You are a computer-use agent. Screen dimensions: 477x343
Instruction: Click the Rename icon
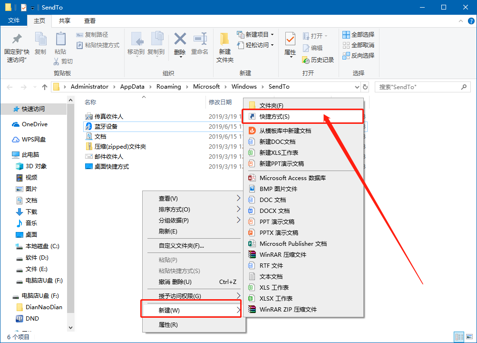pos(200,39)
